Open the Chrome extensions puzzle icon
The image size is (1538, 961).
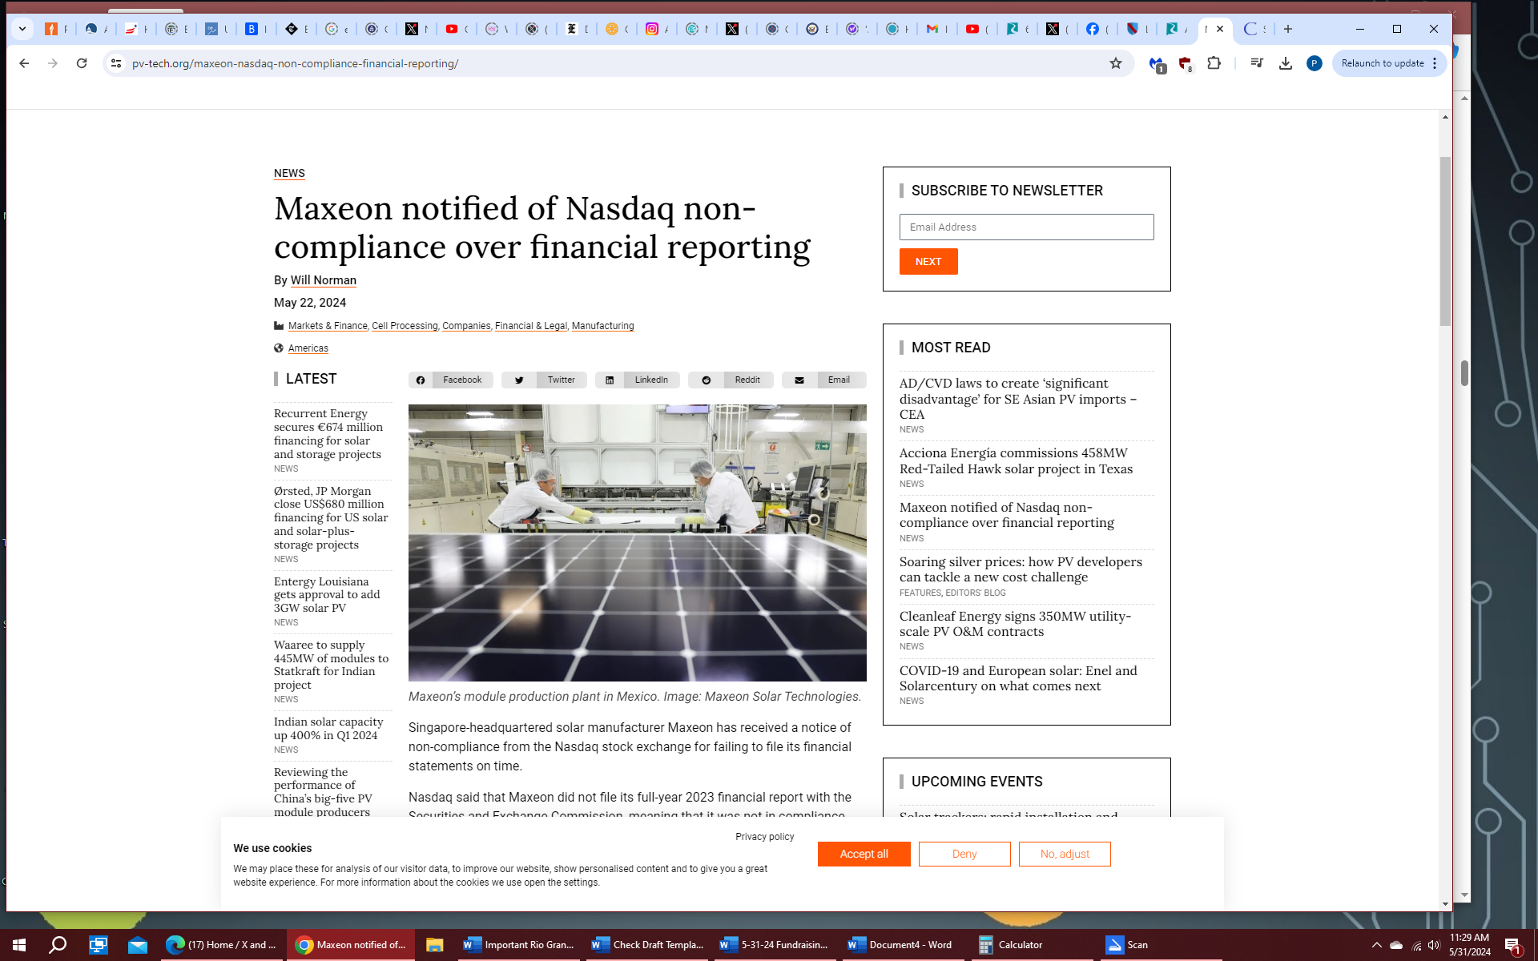[x=1214, y=63]
